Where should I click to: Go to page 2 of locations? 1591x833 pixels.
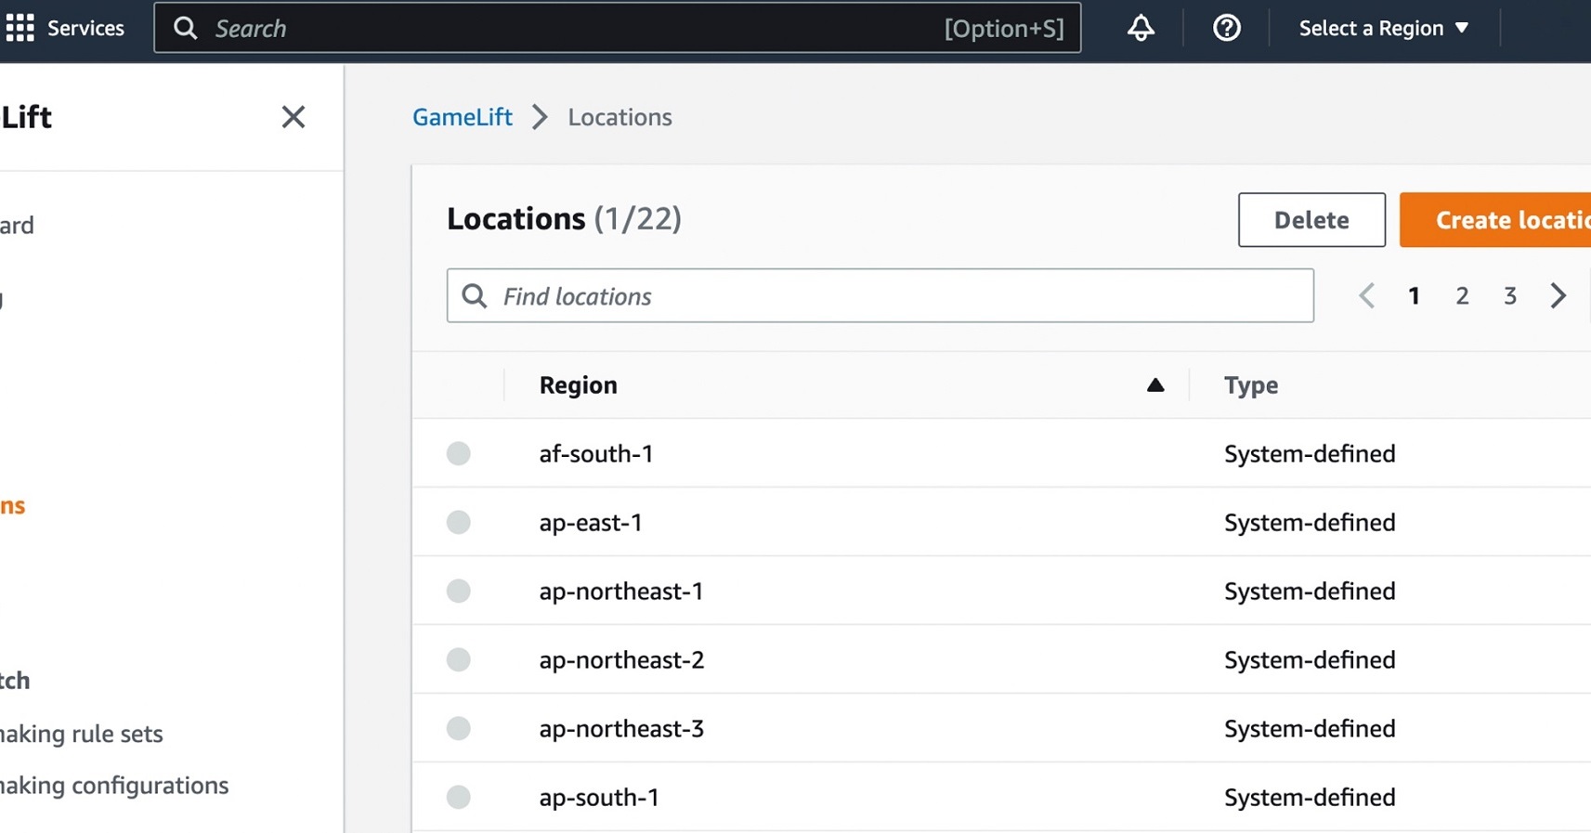click(1462, 296)
